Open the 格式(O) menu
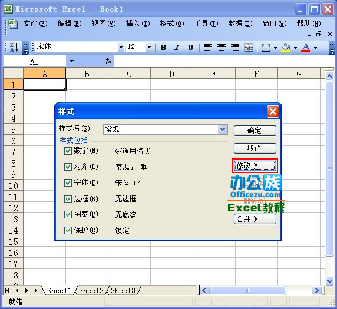The height and width of the screenshot is (309, 337). pyautogui.click(x=172, y=24)
